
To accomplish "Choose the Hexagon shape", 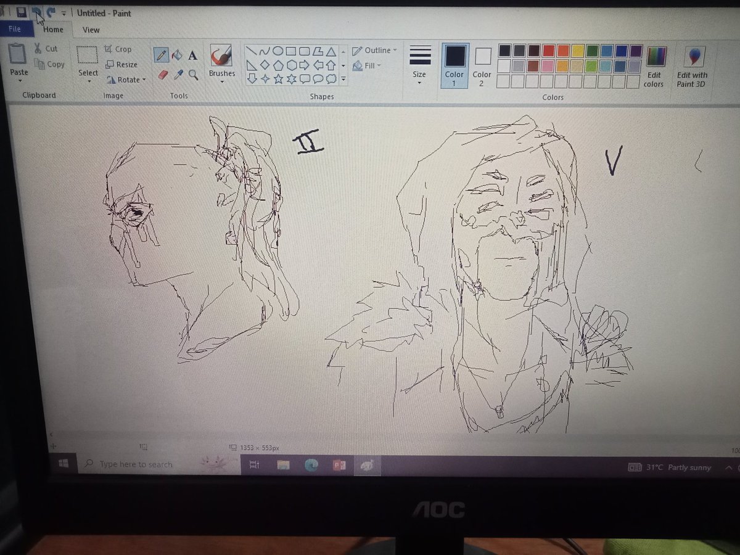I will coord(291,65).
